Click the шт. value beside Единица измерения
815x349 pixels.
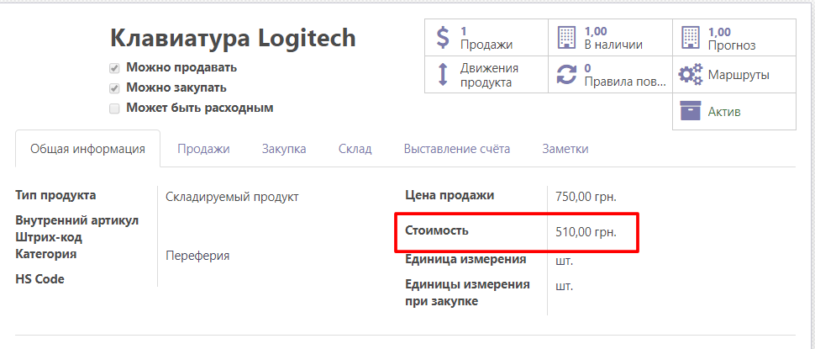[564, 261]
